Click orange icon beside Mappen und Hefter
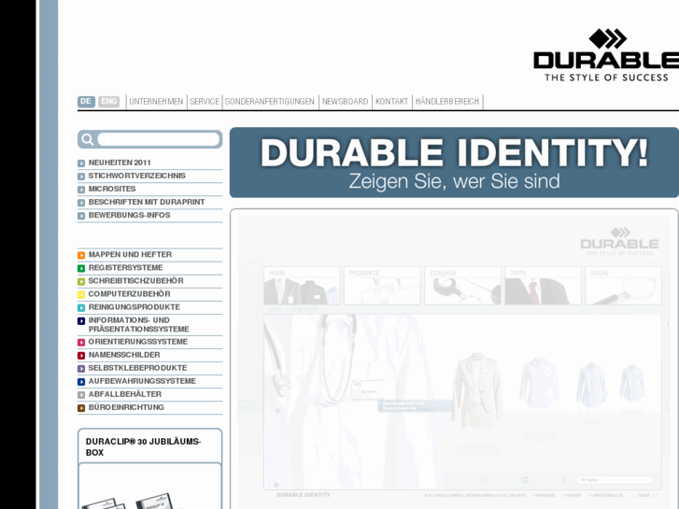This screenshot has height=509, width=679. click(81, 255)
